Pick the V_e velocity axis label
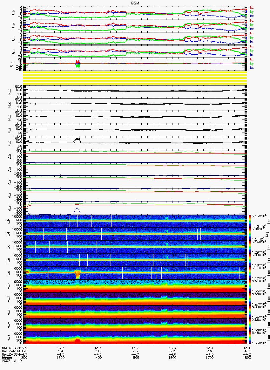This screenshot has height=370, width=270. [10, 195]
